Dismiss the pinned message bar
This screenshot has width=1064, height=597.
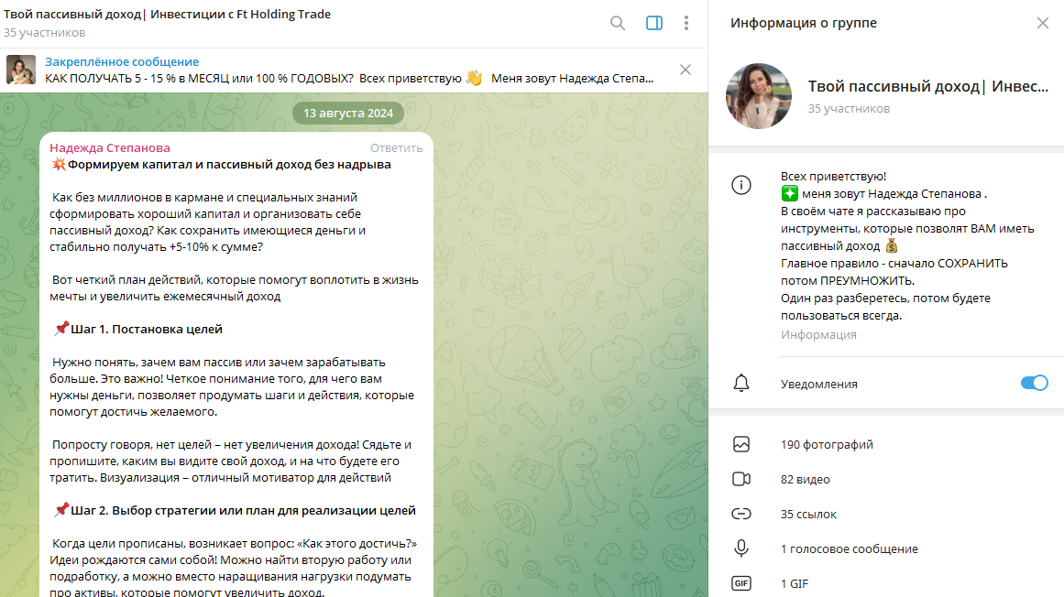pyautogui.click(x=686, y=70)
